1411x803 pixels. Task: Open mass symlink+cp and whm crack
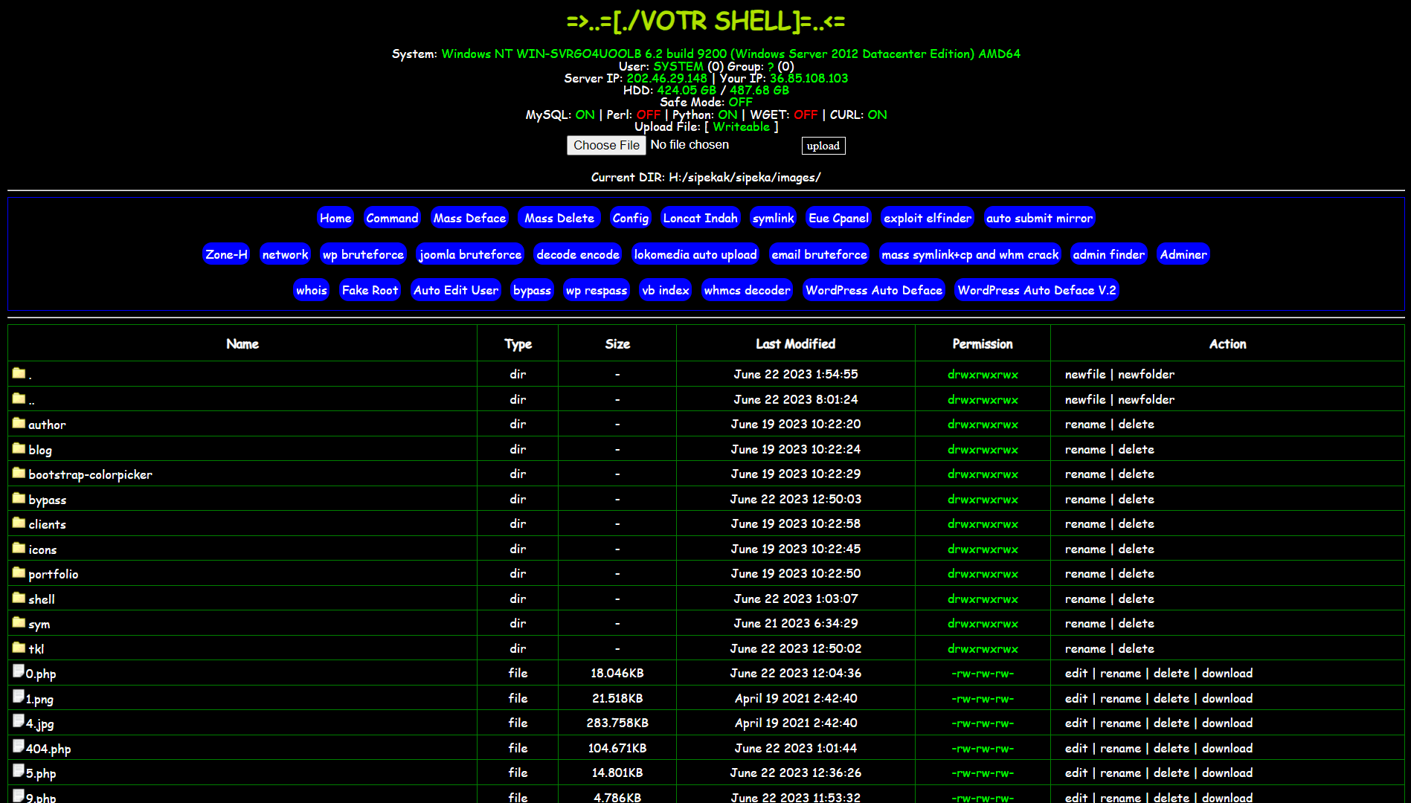(970, 254)
